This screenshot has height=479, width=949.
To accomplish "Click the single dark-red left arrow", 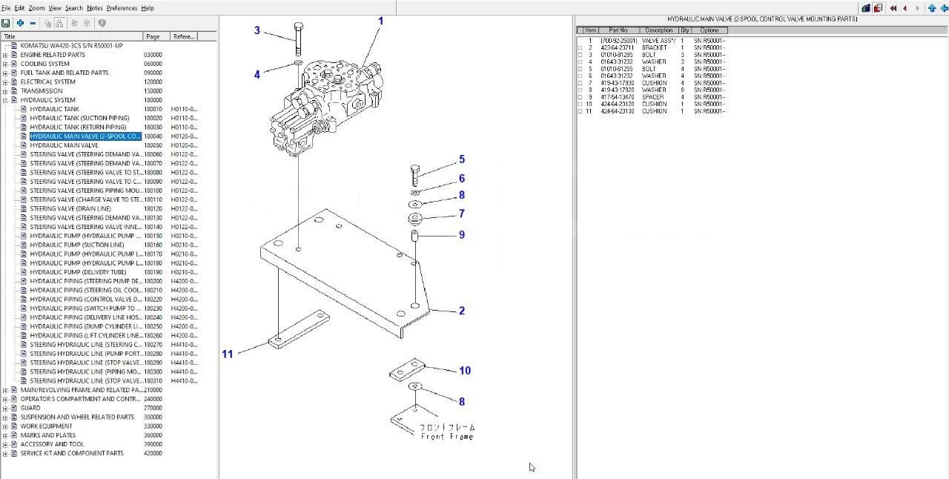I will click(905, 8).
